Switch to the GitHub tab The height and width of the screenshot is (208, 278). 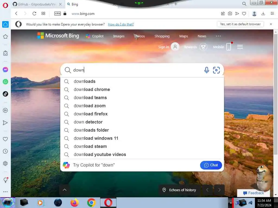tap(37, 4)
